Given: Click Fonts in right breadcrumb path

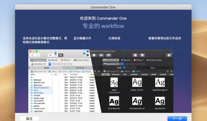Looking at the screenshot, I should (136, 71).
